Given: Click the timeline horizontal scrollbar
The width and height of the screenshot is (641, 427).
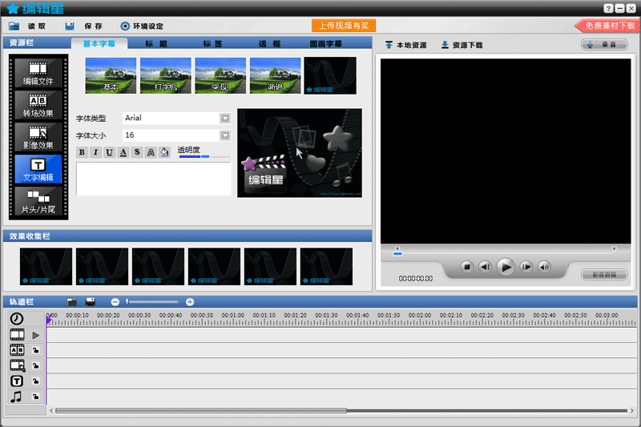Looking at the screenshot, I should (x=201, y=411).
